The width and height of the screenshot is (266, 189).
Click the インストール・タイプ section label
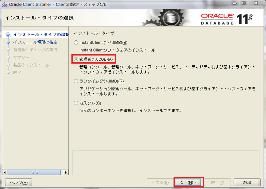(94, 33)
